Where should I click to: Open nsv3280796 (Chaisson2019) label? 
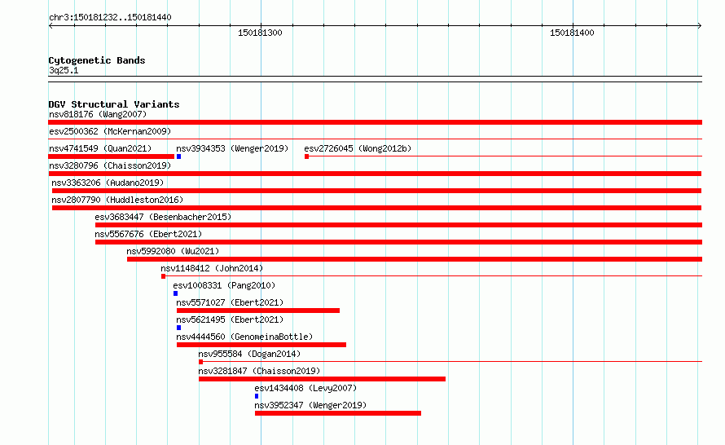pyautogui.click(x=110, y=165)
